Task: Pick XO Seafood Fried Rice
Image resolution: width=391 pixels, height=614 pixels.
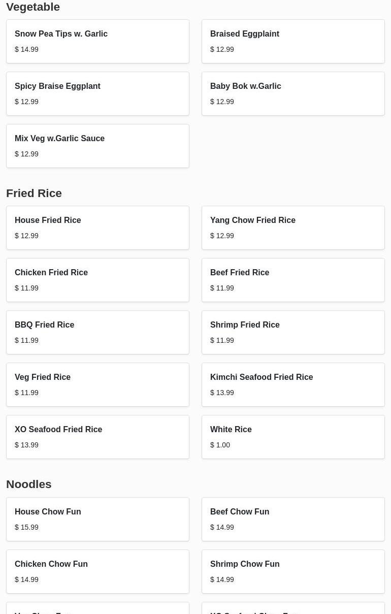Action: (x=97, y=437)
